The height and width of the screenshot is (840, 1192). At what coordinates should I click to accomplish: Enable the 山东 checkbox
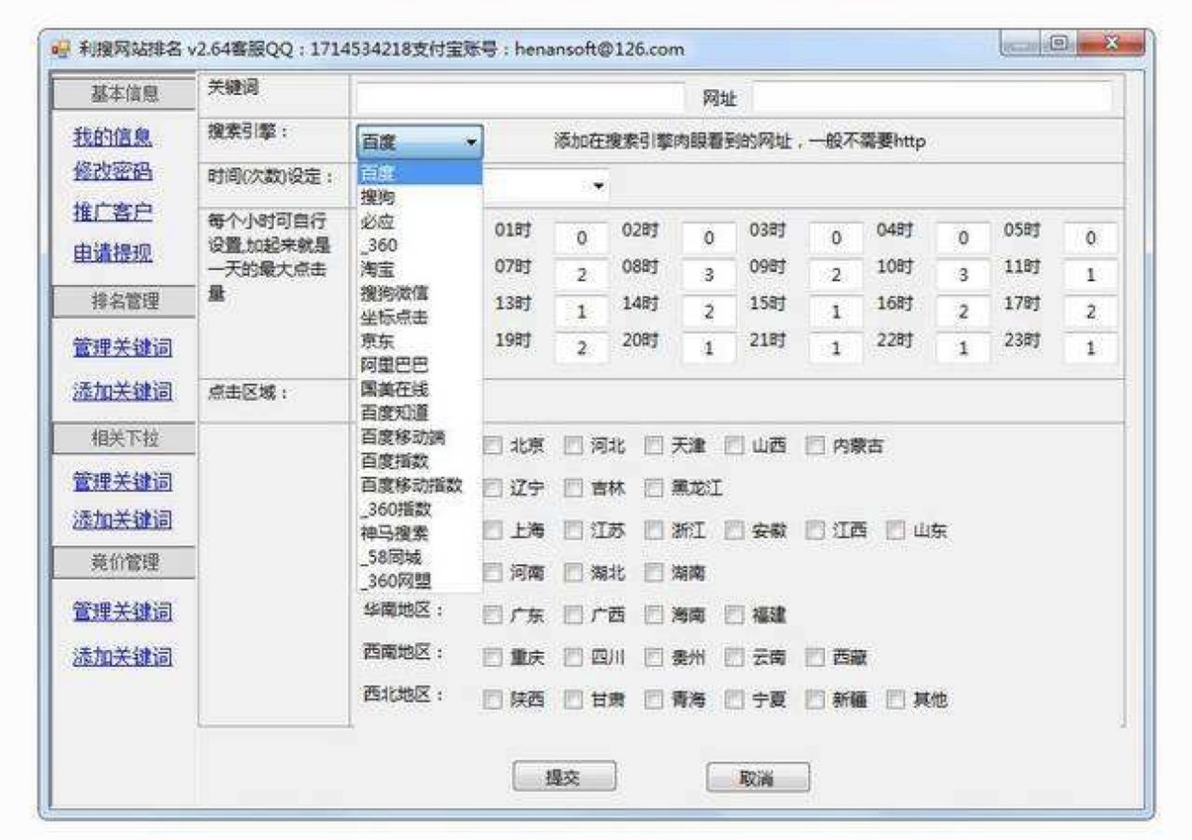coord(896,531)
